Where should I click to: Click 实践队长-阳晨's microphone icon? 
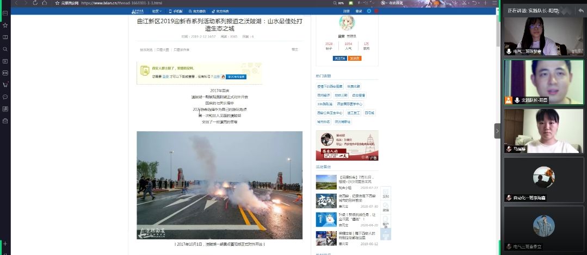517,100
